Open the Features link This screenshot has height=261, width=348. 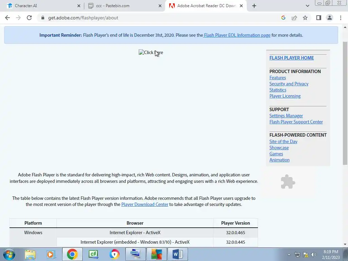(x=278, y=78)
